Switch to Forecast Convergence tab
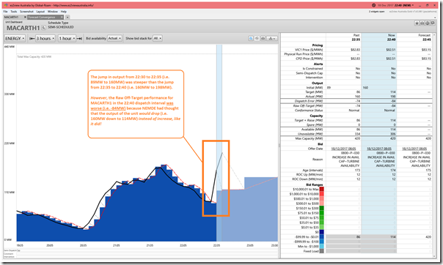443x265 pixels. click(42, 17)
